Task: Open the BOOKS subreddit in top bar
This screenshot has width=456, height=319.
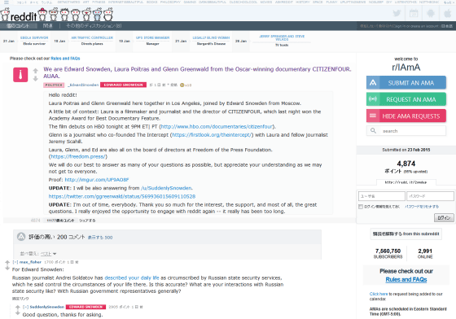Action: [x=151, y=2]
